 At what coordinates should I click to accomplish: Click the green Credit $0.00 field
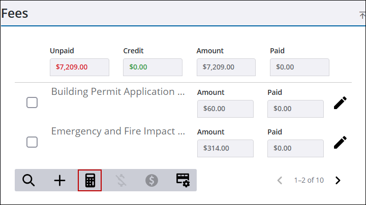pyautogui.click(x=152, y=67)
